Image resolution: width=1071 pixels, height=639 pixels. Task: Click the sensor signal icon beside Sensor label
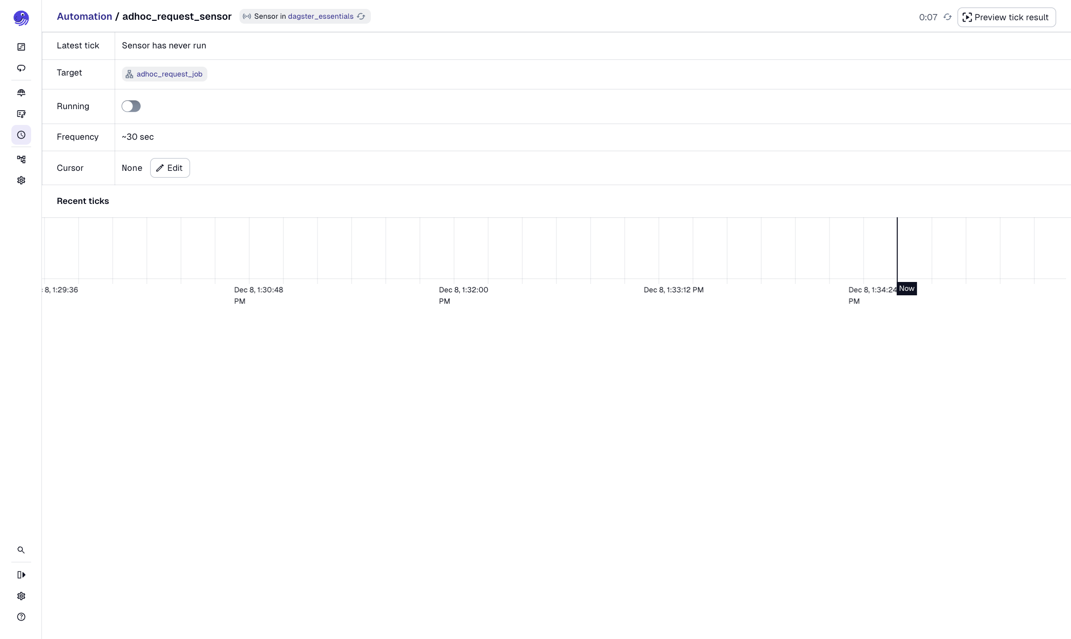pos(246,16)
